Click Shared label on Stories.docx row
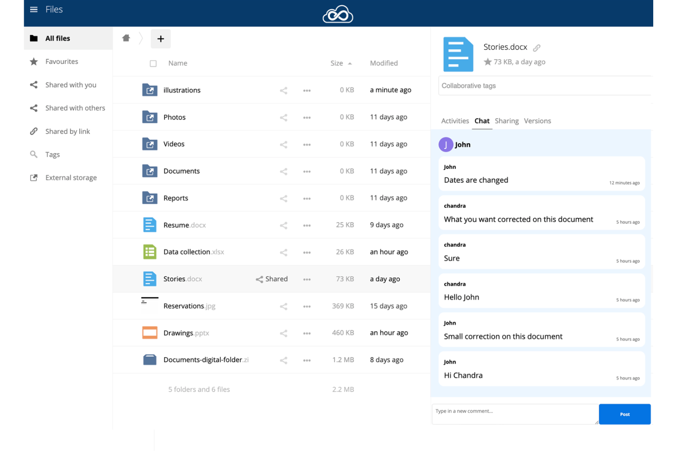The width and height of the screenshot is (677, 451). (x=272, y=279)
